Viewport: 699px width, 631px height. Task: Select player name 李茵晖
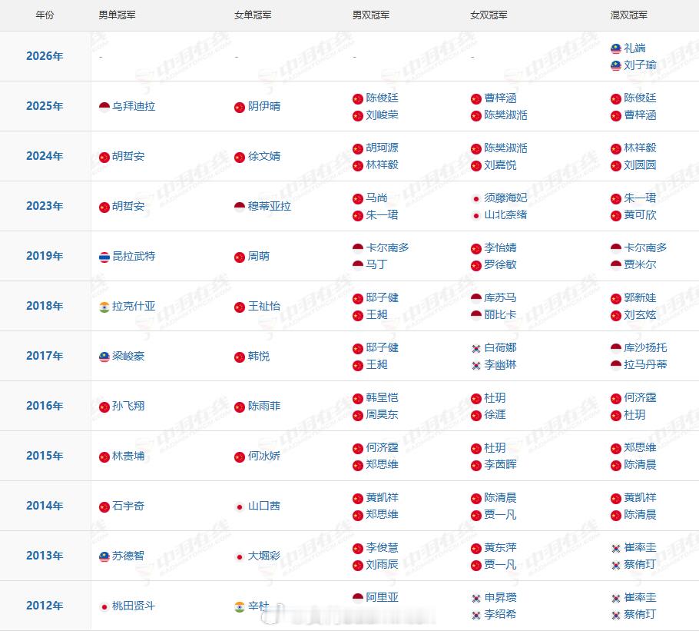click(x=501, y=465)
